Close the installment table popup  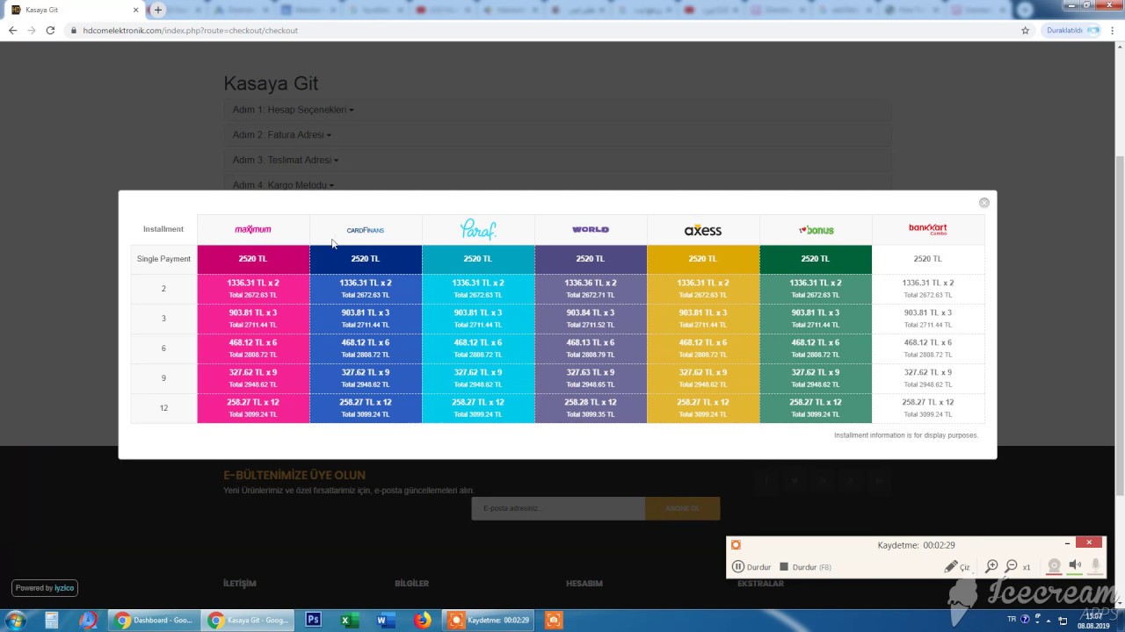983,203
